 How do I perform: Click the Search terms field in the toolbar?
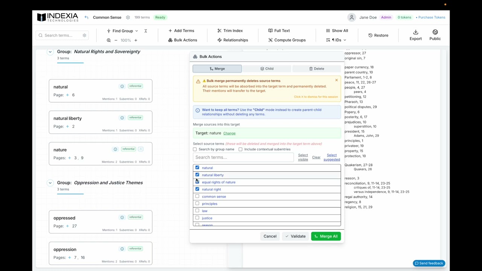pos(63,35)
